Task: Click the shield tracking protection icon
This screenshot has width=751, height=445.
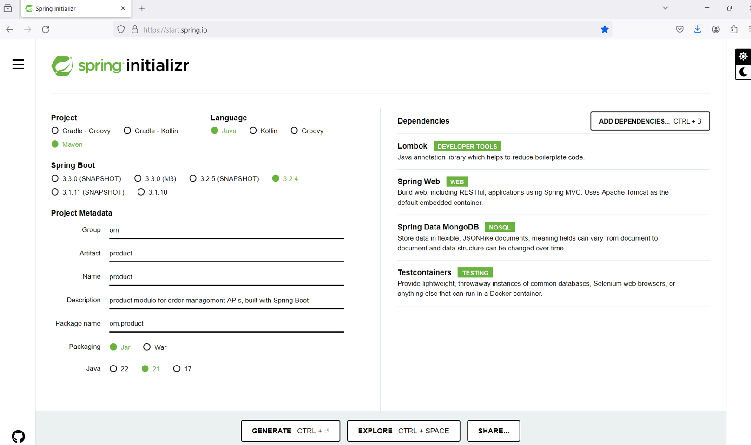Action: [x=121, y=29]
